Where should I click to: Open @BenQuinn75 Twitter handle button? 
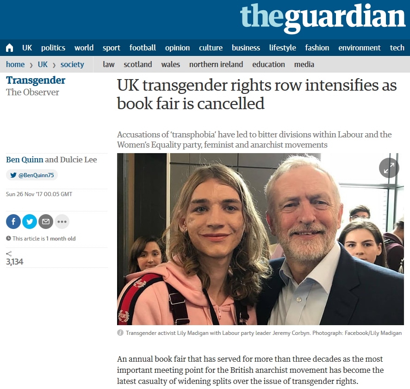point(32,175)
